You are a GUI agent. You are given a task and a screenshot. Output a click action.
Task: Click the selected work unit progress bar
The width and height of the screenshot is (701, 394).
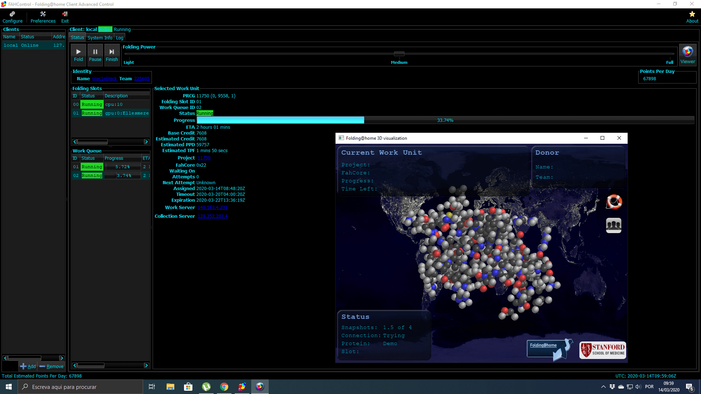point(445,120)
